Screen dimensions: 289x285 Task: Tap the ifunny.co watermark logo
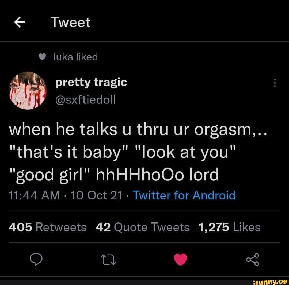pos(270,281)
